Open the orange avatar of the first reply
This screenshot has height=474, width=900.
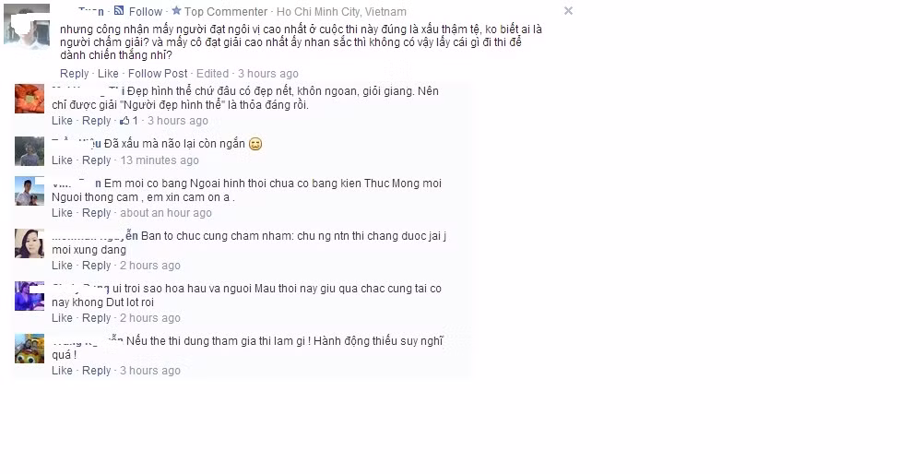[30, 99]
